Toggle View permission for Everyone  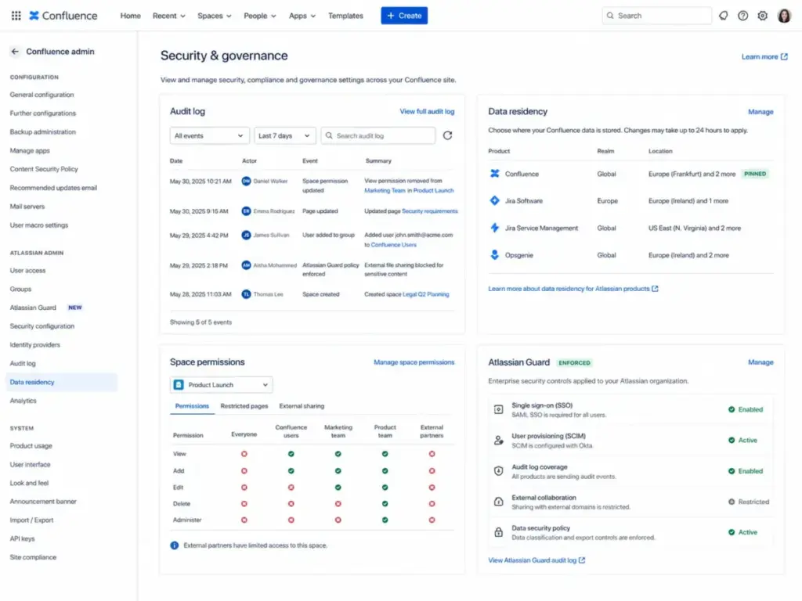[x=244, y=454]
